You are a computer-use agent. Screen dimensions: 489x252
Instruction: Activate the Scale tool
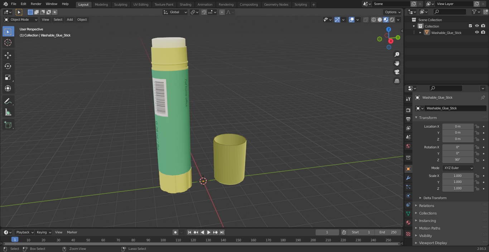point(8,77)
